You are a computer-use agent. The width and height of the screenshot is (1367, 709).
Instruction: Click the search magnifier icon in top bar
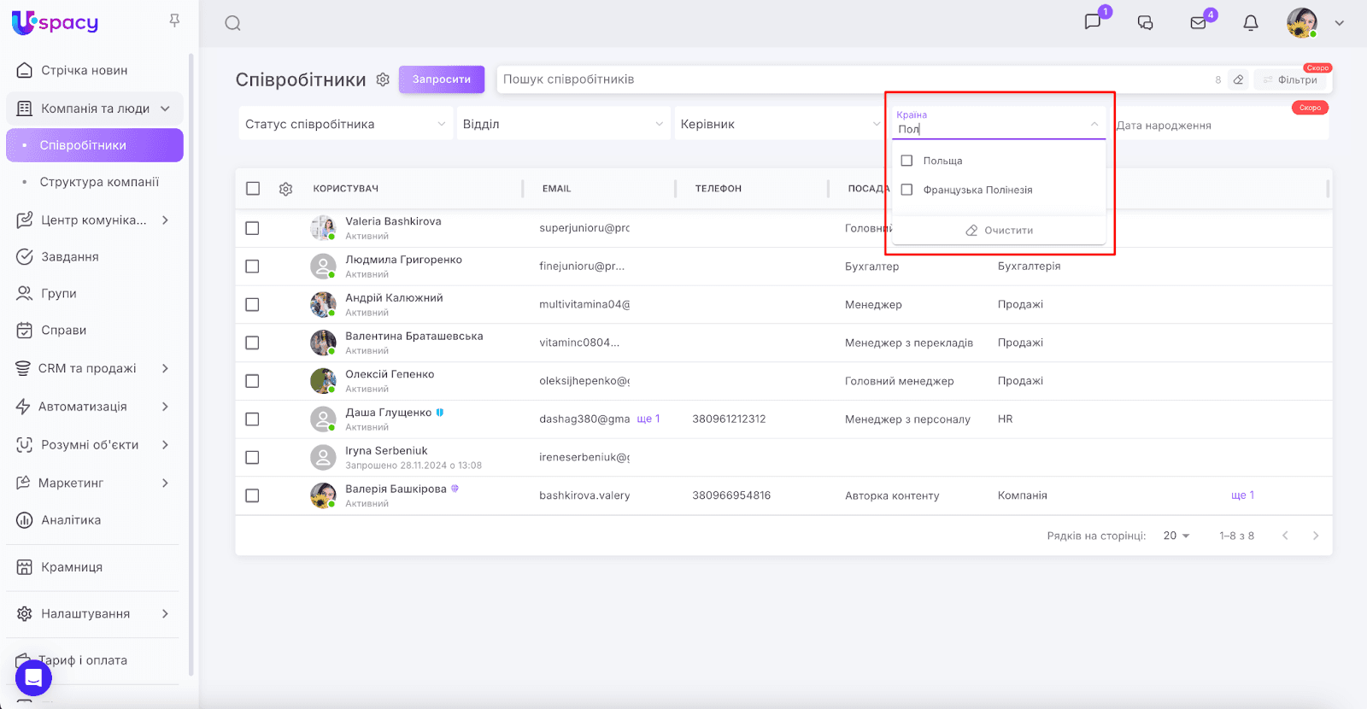232,23
